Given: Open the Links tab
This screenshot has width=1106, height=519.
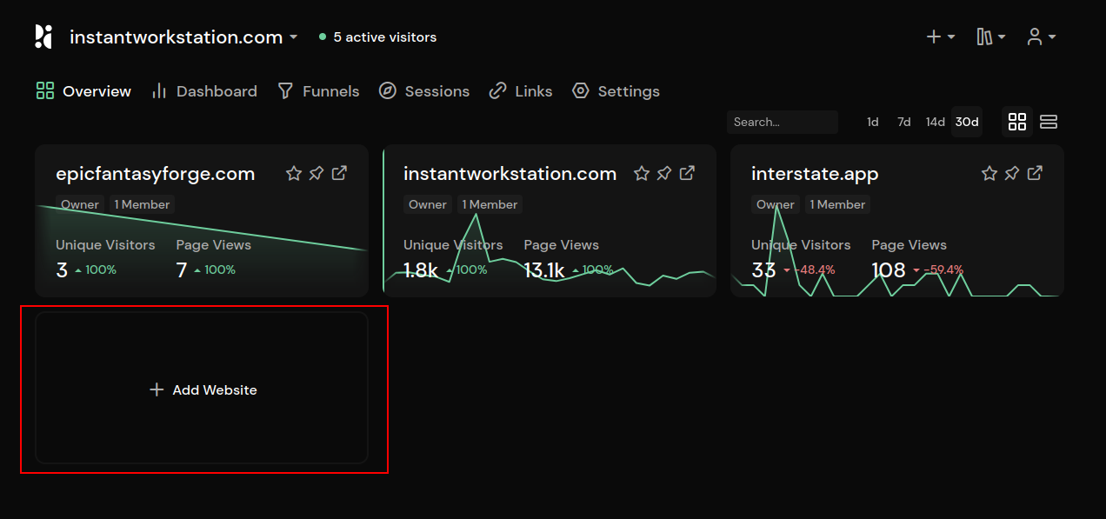Looking at the screenshot, I should tap(521, 91).
